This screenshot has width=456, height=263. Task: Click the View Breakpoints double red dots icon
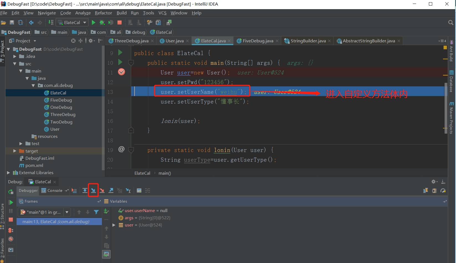click(x=11, y=230)
